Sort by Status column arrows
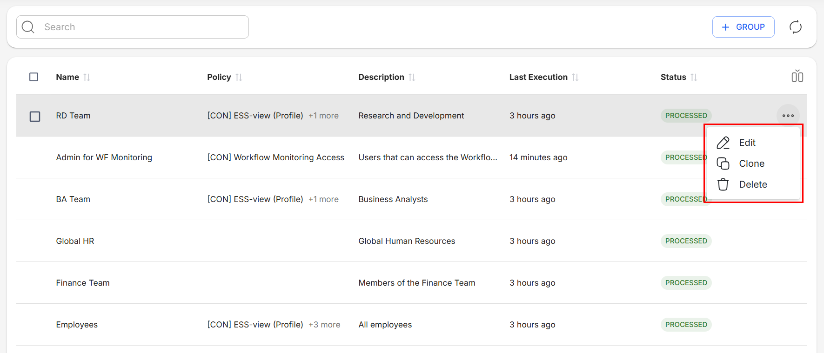The image size is (824, 353). (694, 77)
